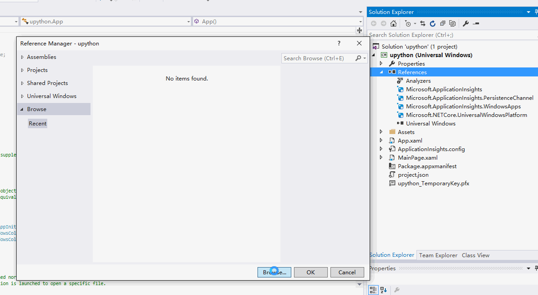Toggle Preview Selected Items icon

click(x=476, y=23)
